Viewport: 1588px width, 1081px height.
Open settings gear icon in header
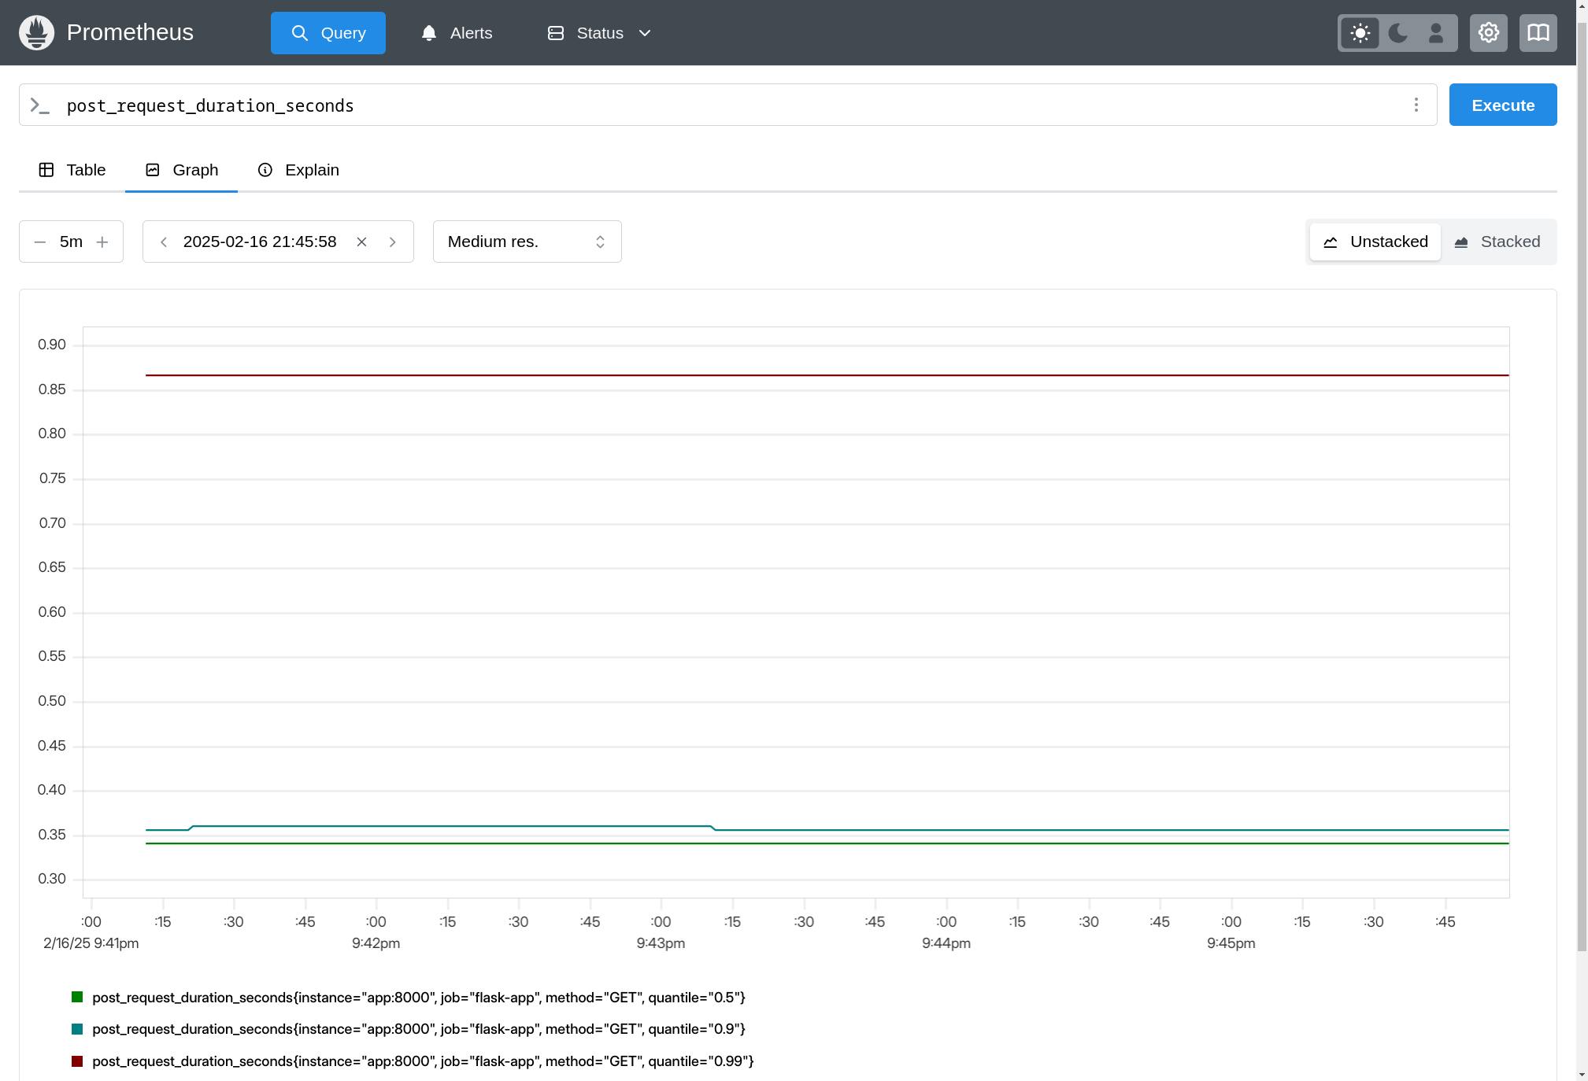(1488, 32)
